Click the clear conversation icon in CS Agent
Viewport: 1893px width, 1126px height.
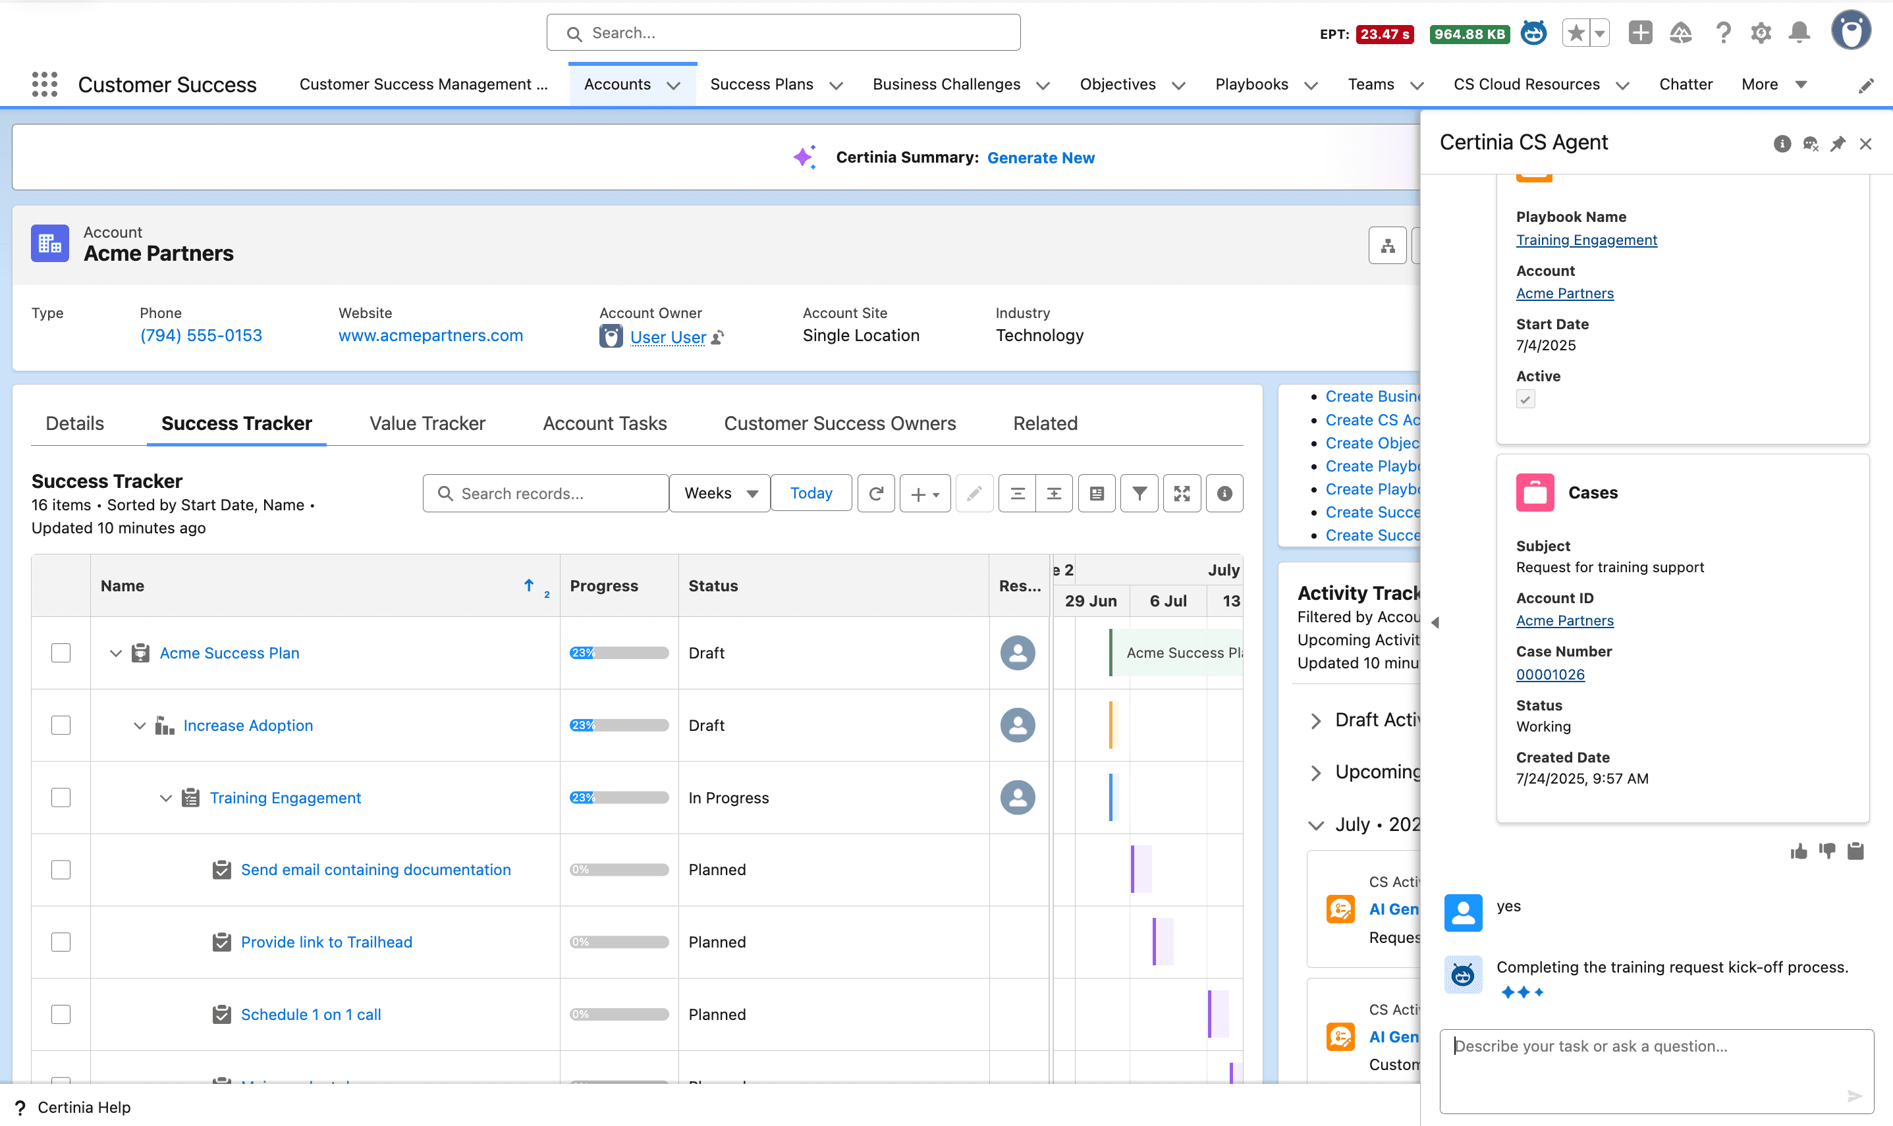pos(1810,144)
